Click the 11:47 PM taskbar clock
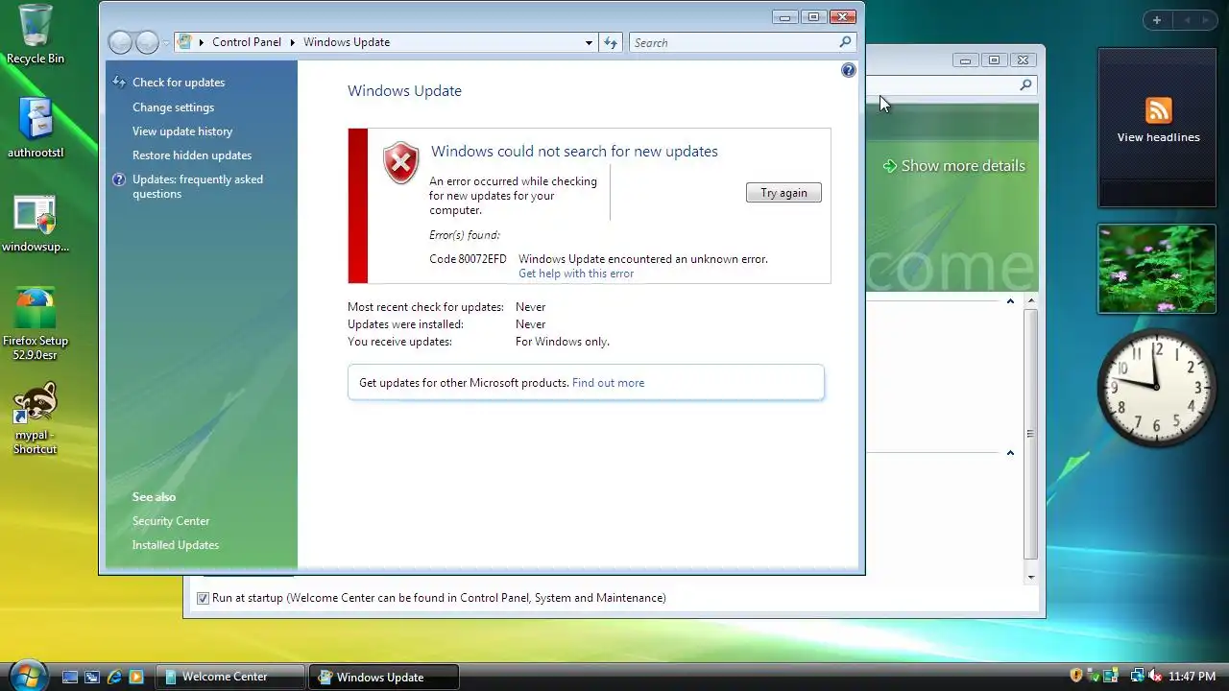 pos(1192,677)
